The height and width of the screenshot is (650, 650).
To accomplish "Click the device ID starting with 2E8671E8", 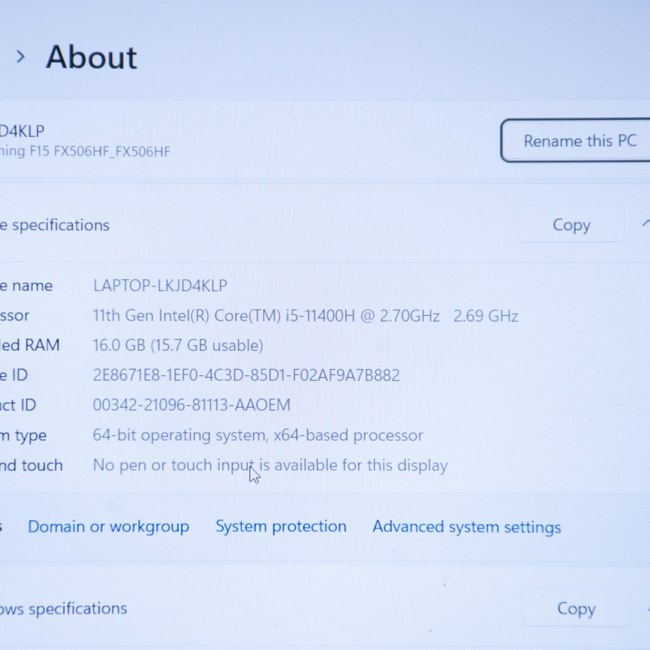I will coord(246,375).
